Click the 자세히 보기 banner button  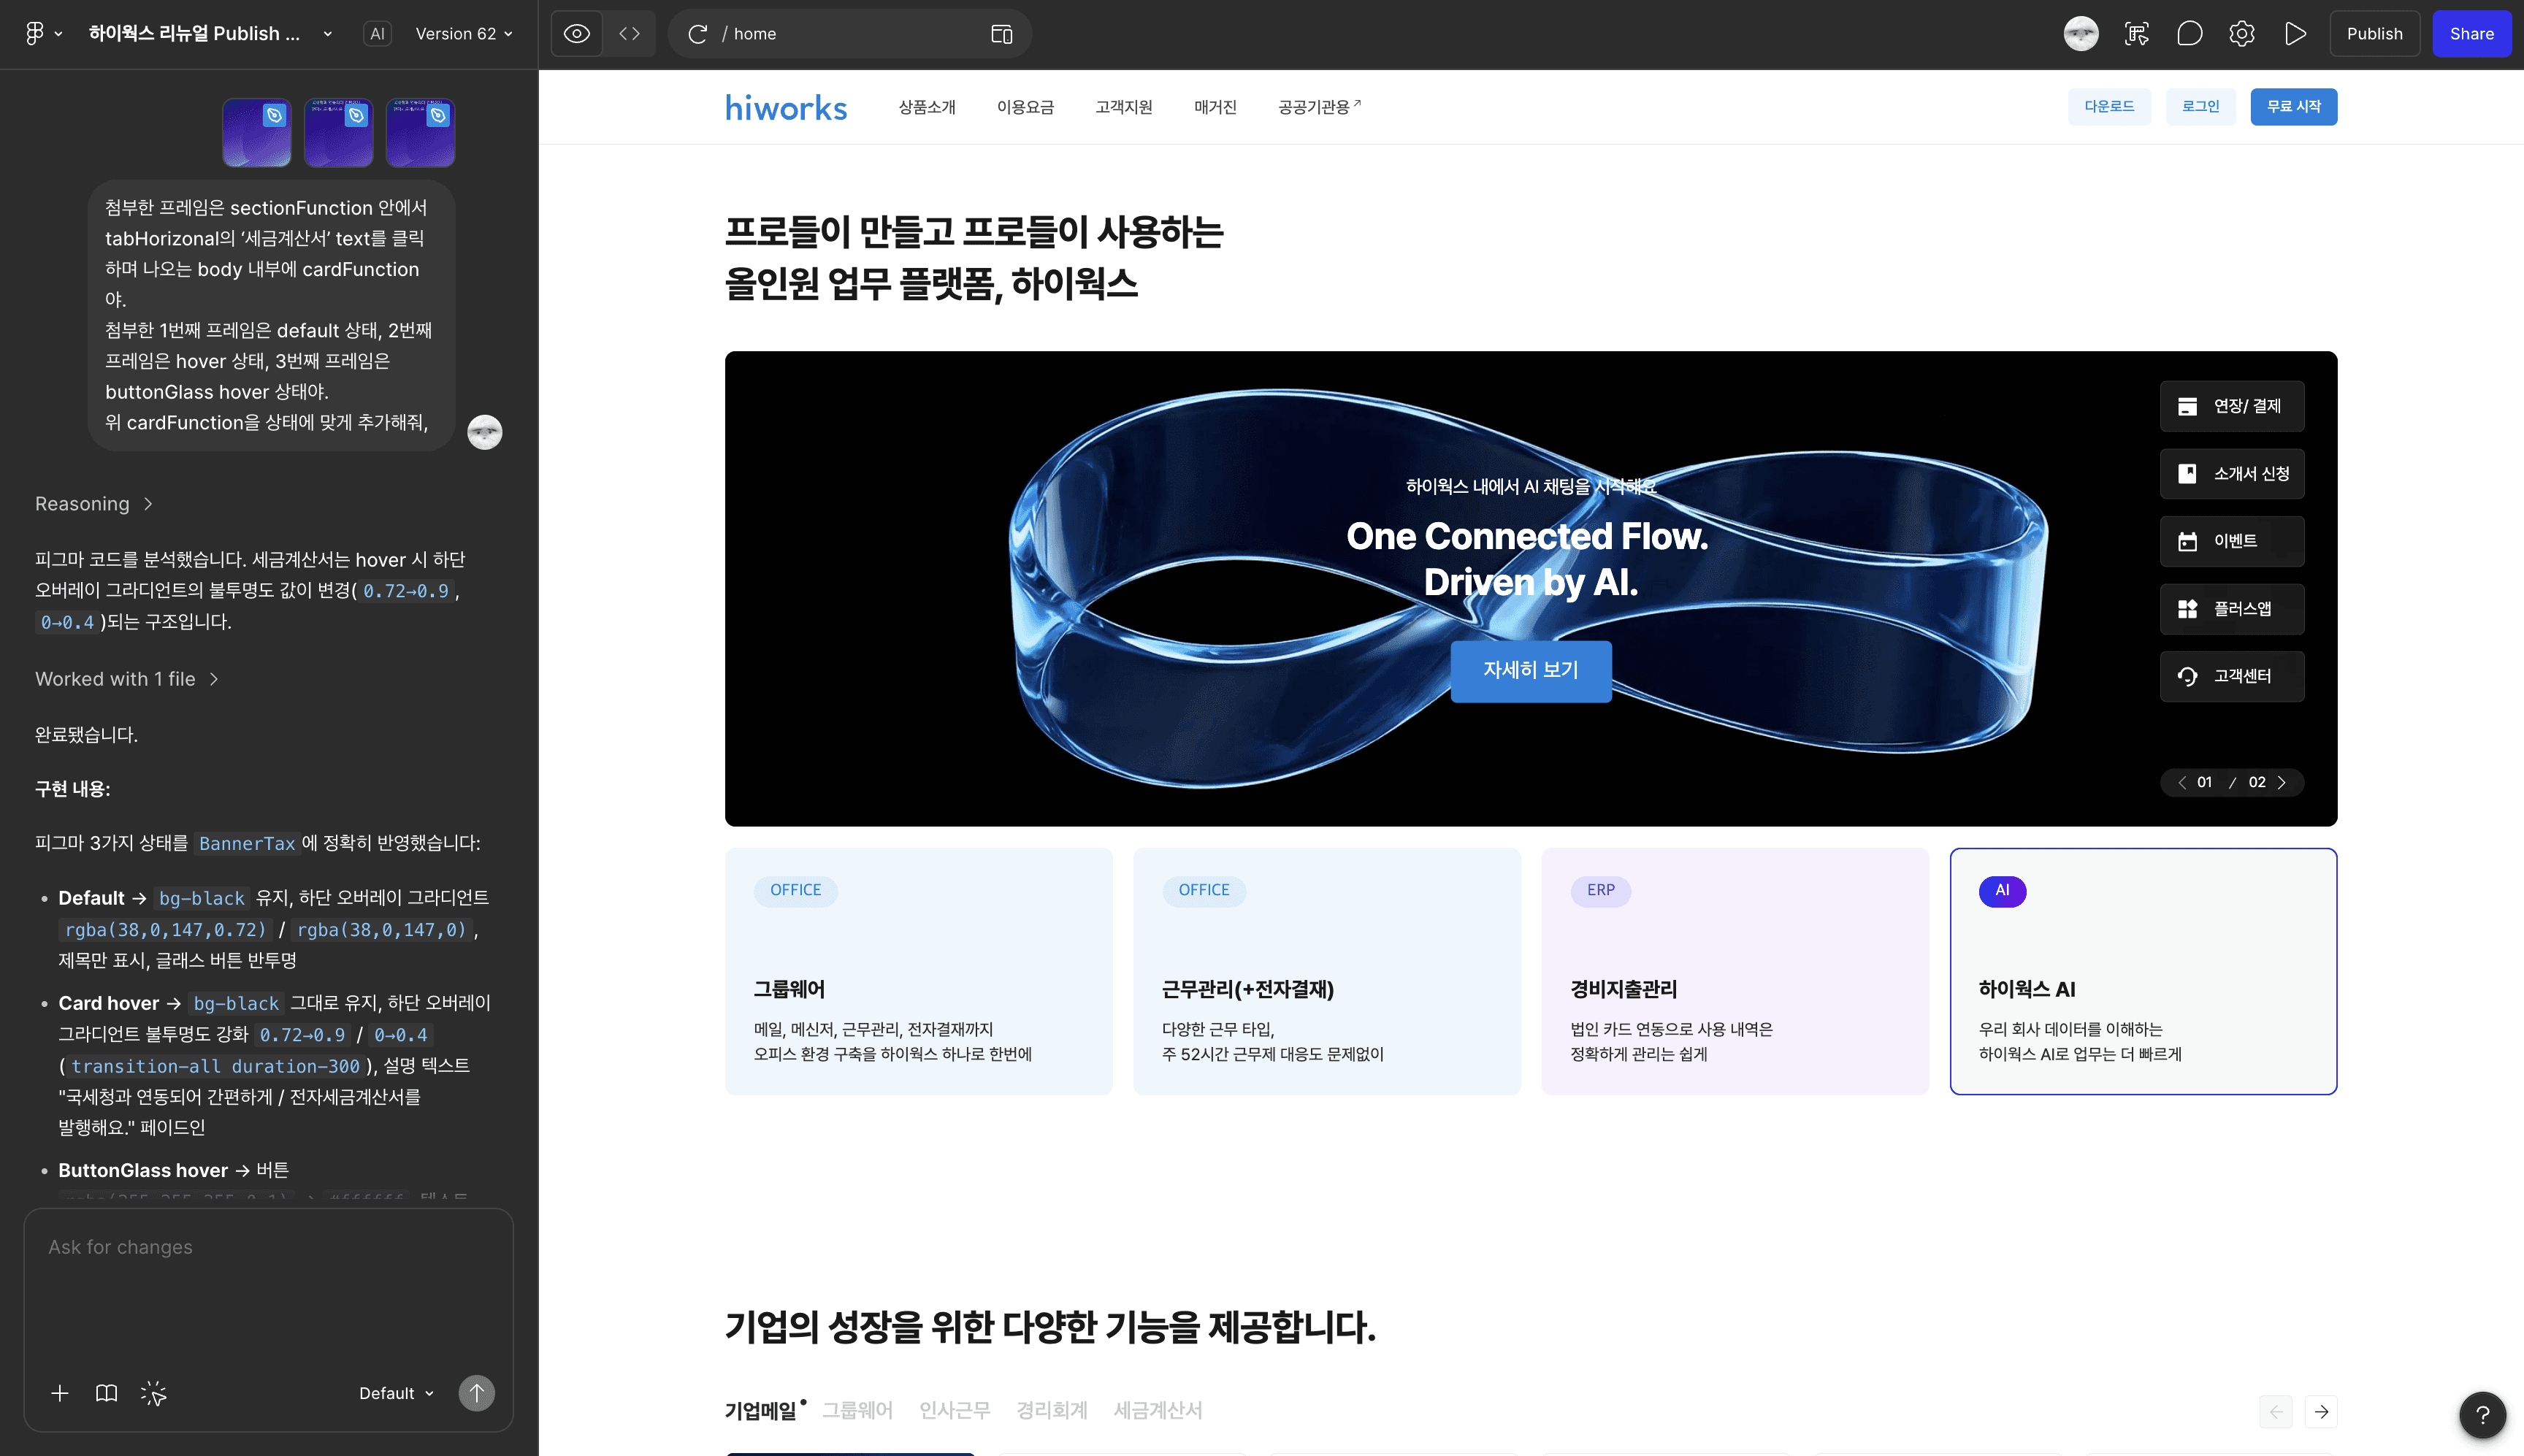click(x=1530, y=670)
